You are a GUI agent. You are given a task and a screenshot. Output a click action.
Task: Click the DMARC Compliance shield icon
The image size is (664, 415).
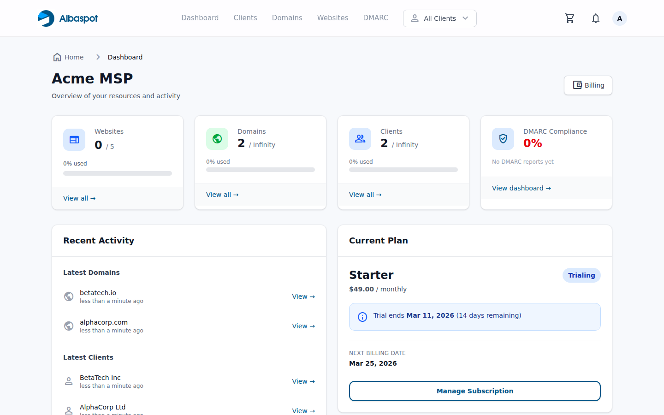pos(503,139)
